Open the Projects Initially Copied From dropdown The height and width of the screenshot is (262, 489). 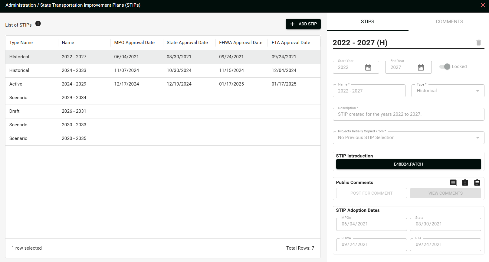[x=409, y=137]
